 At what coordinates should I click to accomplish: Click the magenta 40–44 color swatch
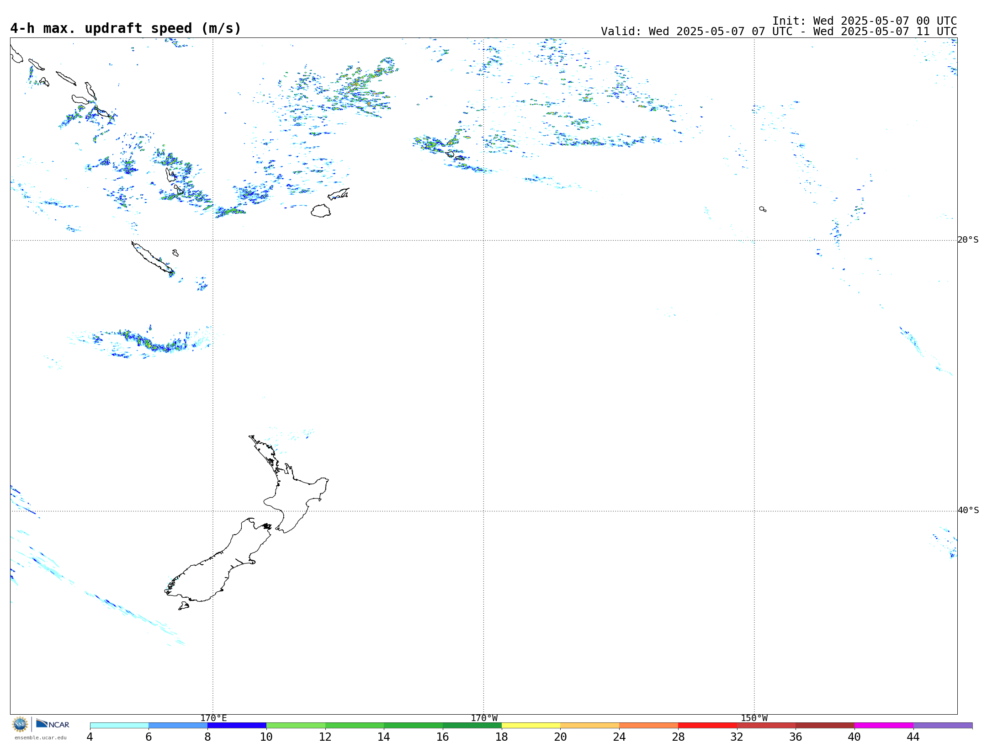[884, 726]
